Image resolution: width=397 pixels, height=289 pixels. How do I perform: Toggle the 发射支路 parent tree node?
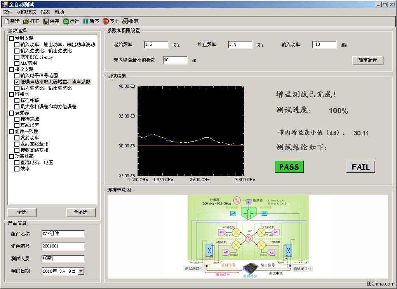pyautogui.click(x=11, y=38)
